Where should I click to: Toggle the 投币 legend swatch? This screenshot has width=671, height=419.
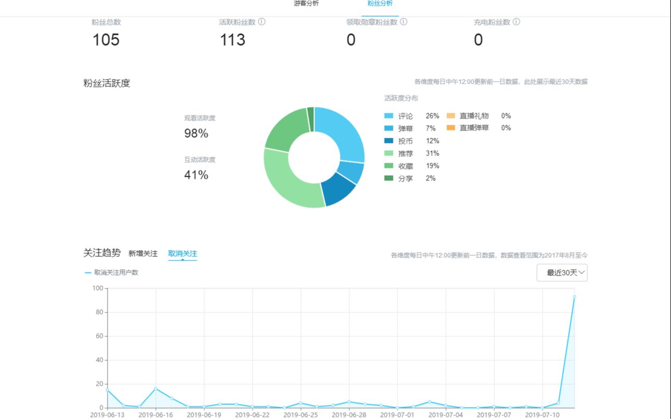click(389, 141)
